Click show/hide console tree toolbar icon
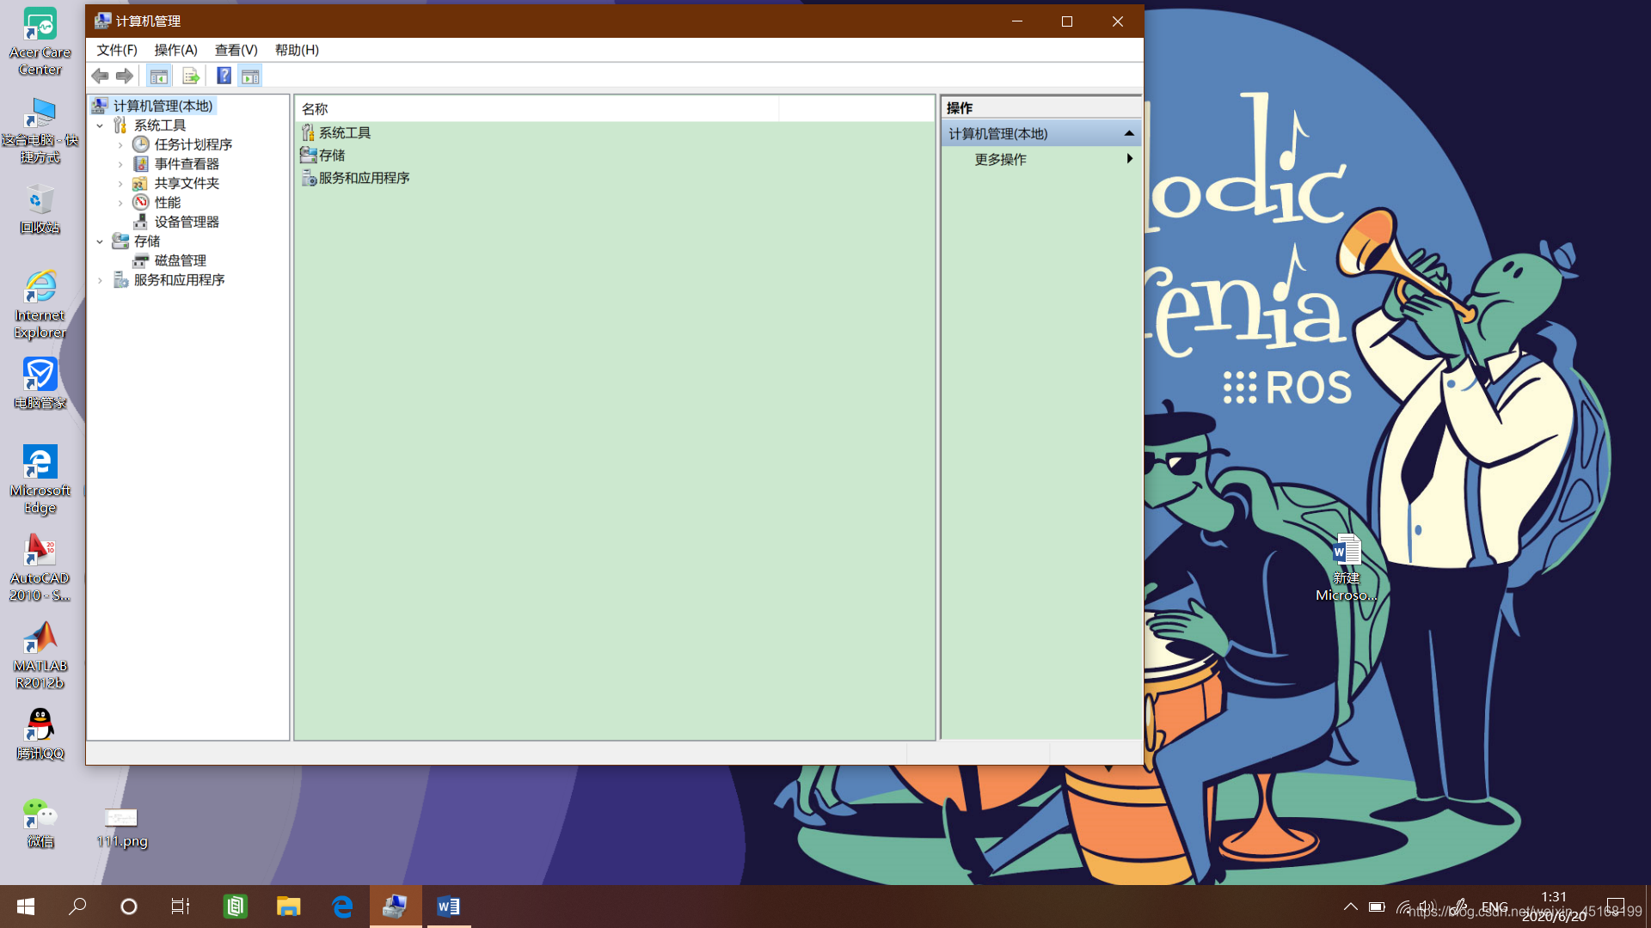Viewport: 1651px width, 928px height. coord(159,76)
